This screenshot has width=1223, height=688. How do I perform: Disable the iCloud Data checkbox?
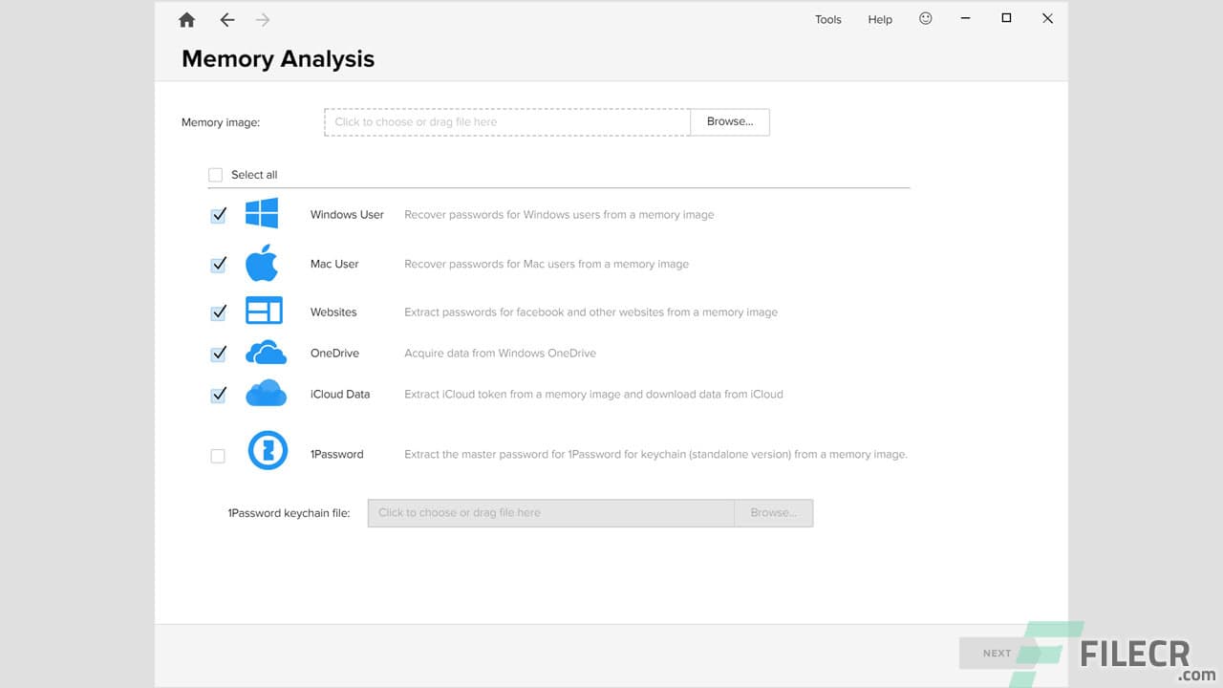coord(217,394)
